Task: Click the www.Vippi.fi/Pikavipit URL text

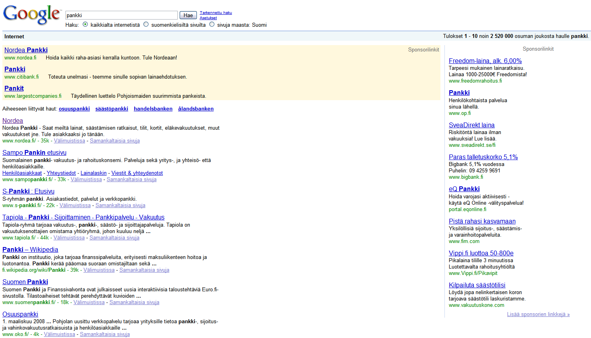Action: 473,273
